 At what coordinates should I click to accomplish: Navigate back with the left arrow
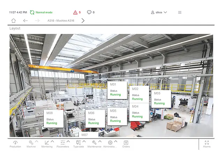[x=25, y=21]
